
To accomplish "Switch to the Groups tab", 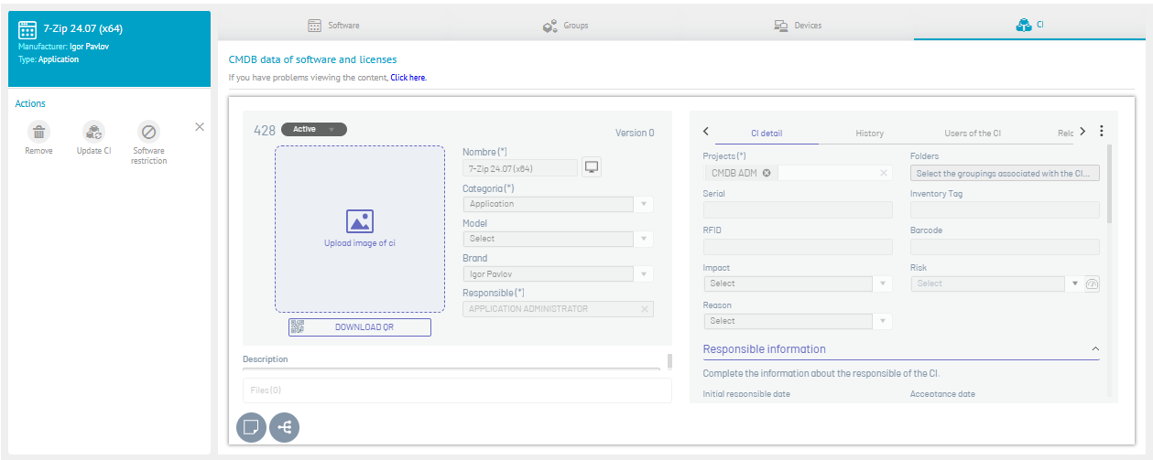I will [x=566, y=26].
